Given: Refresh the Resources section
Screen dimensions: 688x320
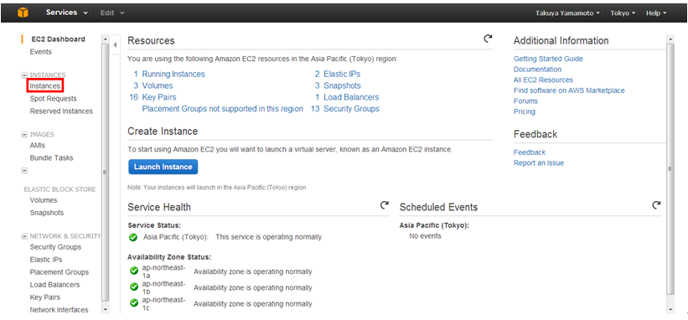Looking at the screenshot, I should [488, 39].
